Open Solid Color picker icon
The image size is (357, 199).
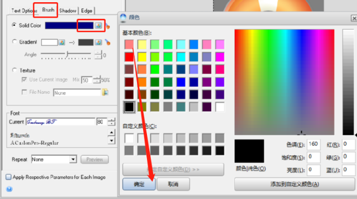click(x=98, y=25)
